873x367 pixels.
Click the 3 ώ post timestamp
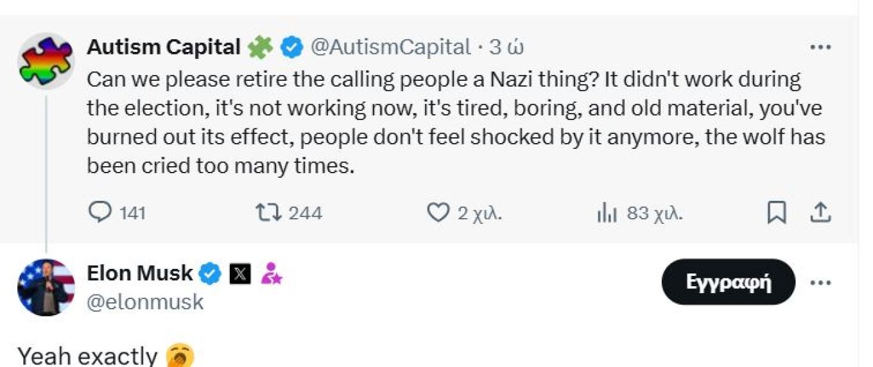pyautogui.click(x=507, y=47)
